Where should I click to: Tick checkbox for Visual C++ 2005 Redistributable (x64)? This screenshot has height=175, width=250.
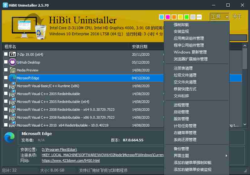coord(6,101)
